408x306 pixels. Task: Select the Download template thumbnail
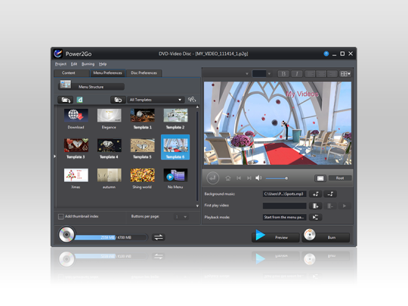point(76,116)
